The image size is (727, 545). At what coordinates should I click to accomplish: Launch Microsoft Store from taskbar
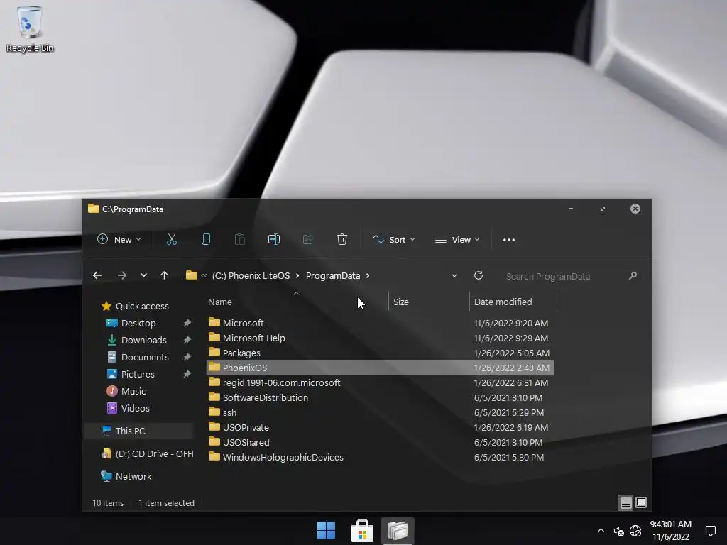362,530
